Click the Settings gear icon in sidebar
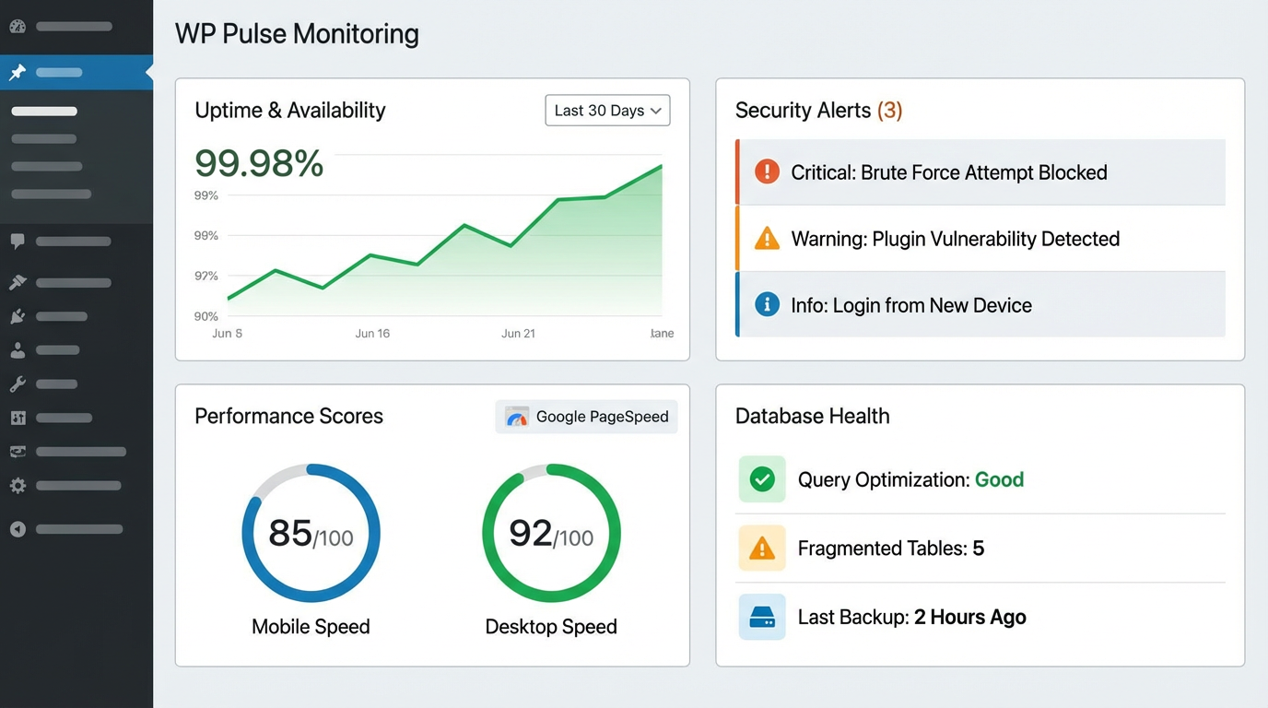The width and height of the screenshot is (1268, 708). (17, 485)
